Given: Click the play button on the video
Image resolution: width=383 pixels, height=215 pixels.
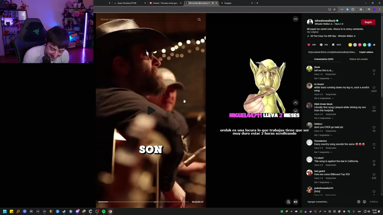Looking at the screenshot, I should click(151, 111).
